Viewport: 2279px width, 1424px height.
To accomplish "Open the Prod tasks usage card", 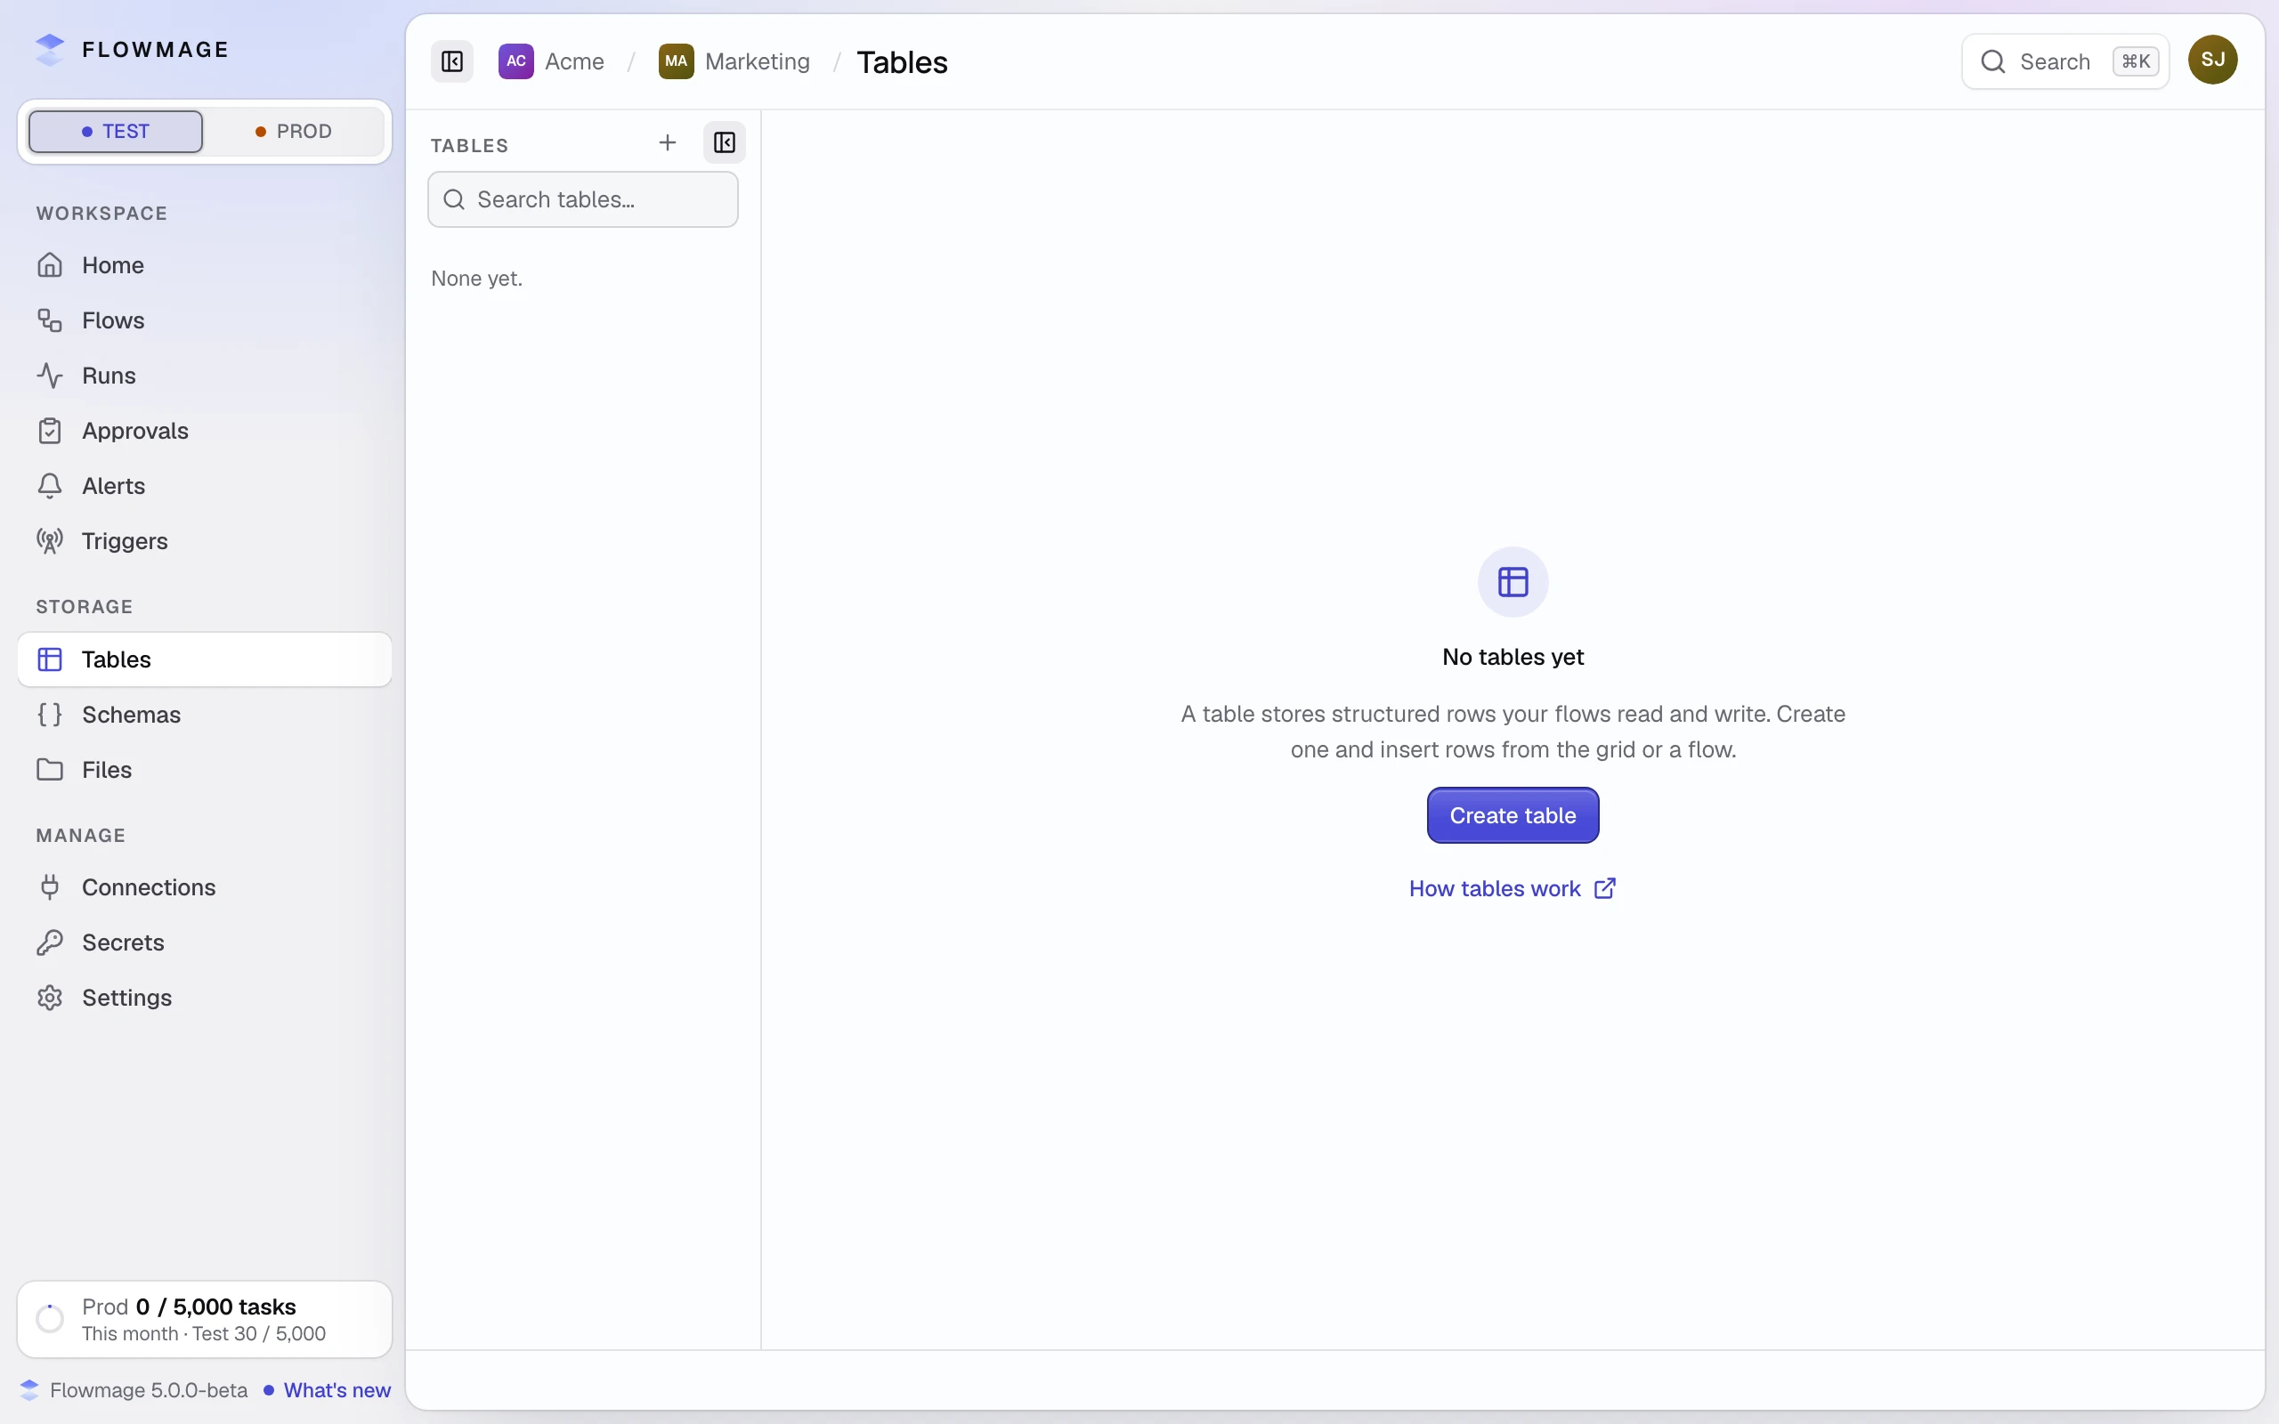I will point(205,1320).
